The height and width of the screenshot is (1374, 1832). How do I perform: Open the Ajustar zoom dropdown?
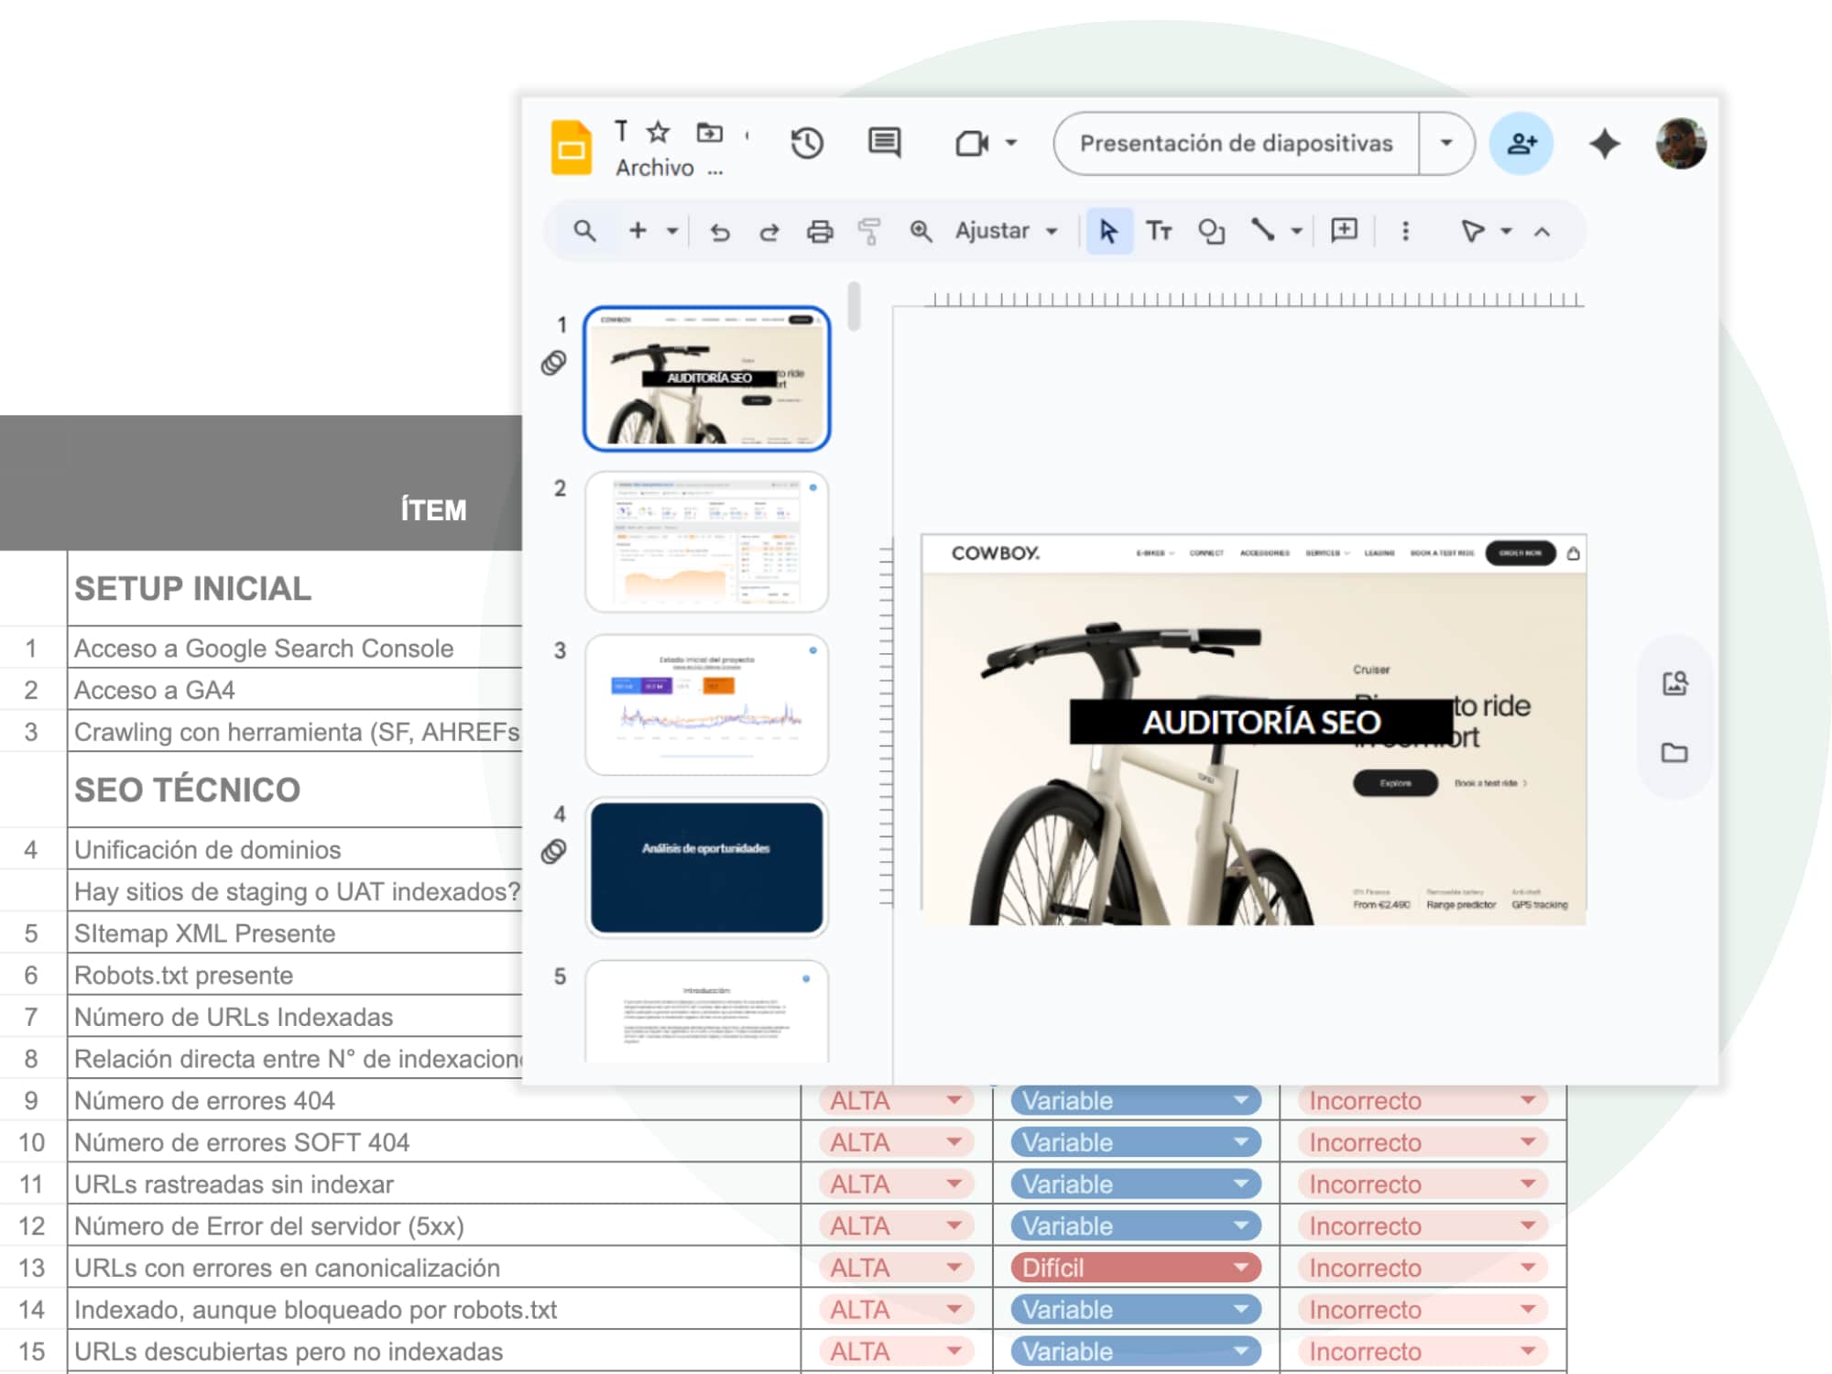point(1006,231)
